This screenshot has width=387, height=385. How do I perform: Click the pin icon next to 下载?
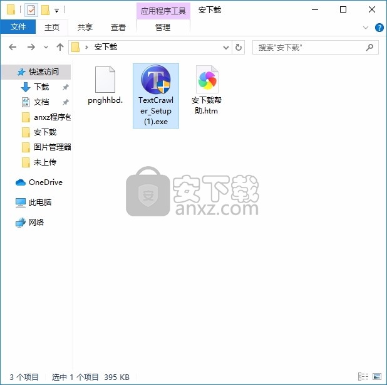(x=65, y=87)
